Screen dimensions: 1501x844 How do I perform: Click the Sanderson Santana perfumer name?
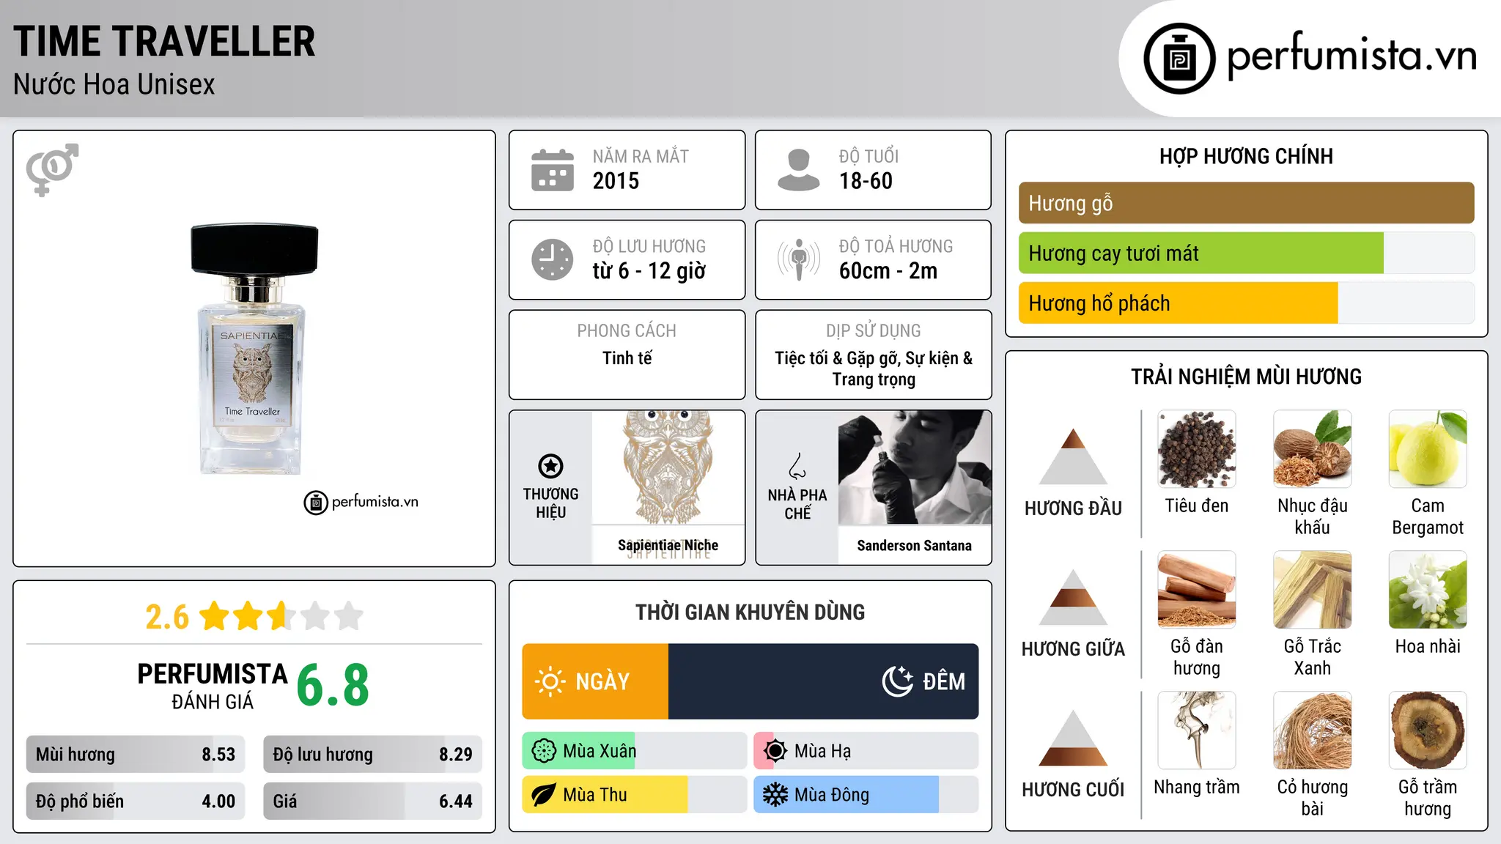tap(915, 546)
